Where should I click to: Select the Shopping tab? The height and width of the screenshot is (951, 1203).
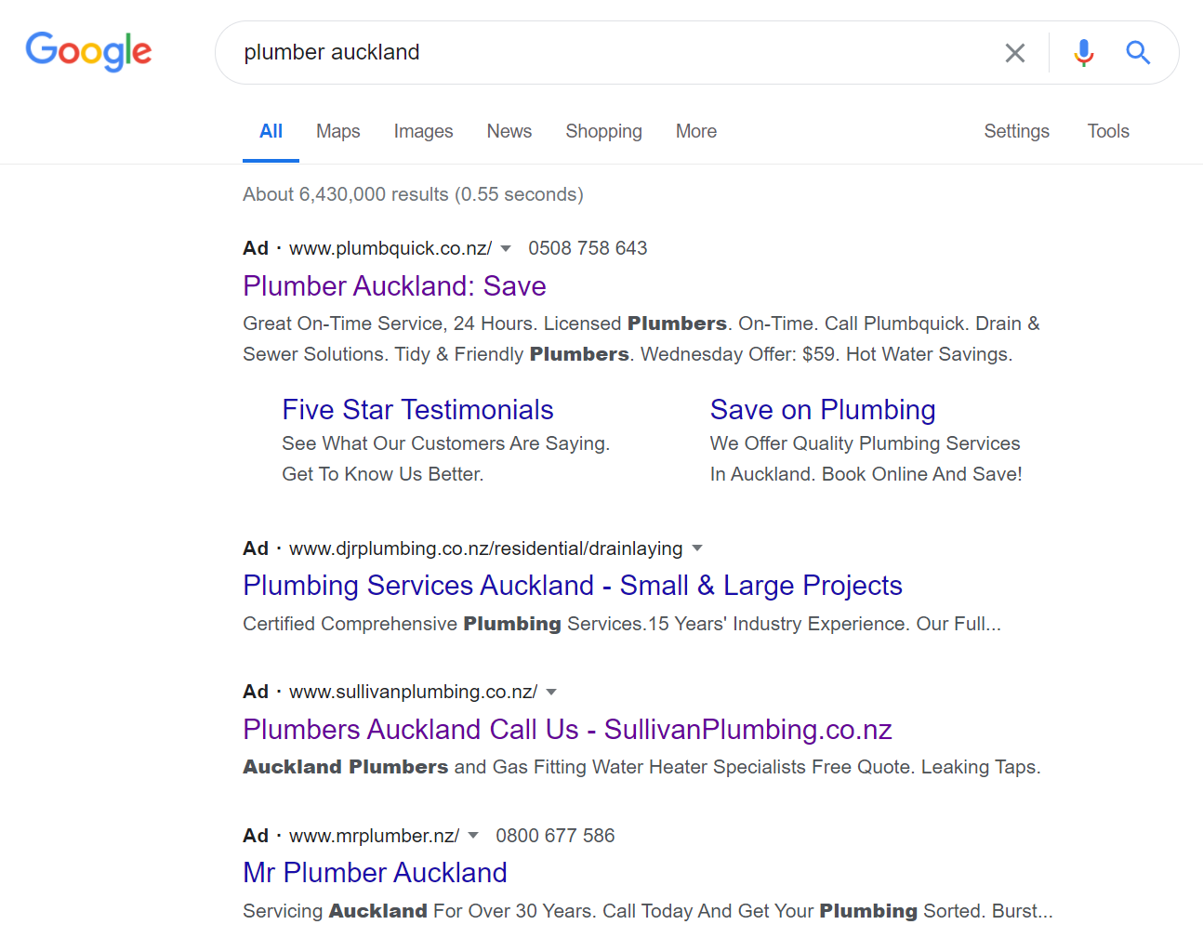point(603,131)
